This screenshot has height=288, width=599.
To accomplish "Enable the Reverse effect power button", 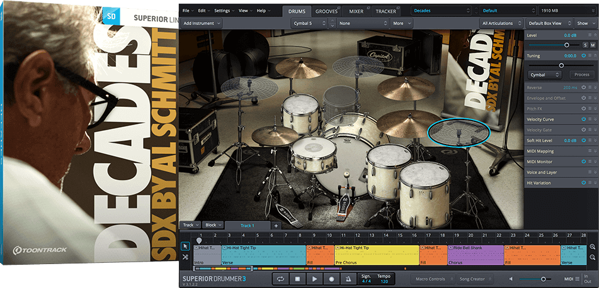I will click(x=584, y=87).
